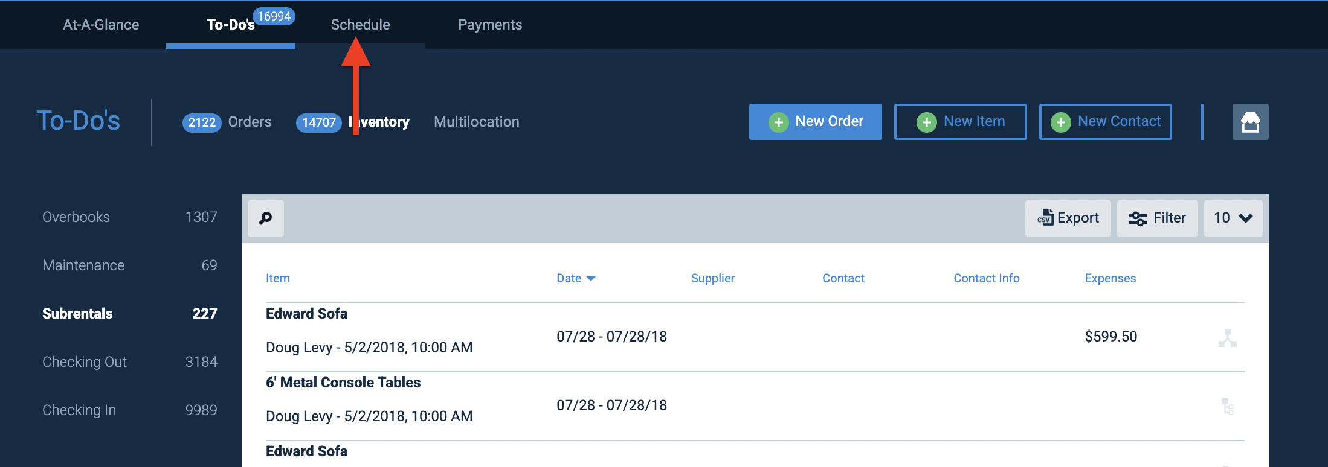Sort by the Contact column header
Screen dimensions: 1328x467
pyautogui.click(x=843, y=278)
